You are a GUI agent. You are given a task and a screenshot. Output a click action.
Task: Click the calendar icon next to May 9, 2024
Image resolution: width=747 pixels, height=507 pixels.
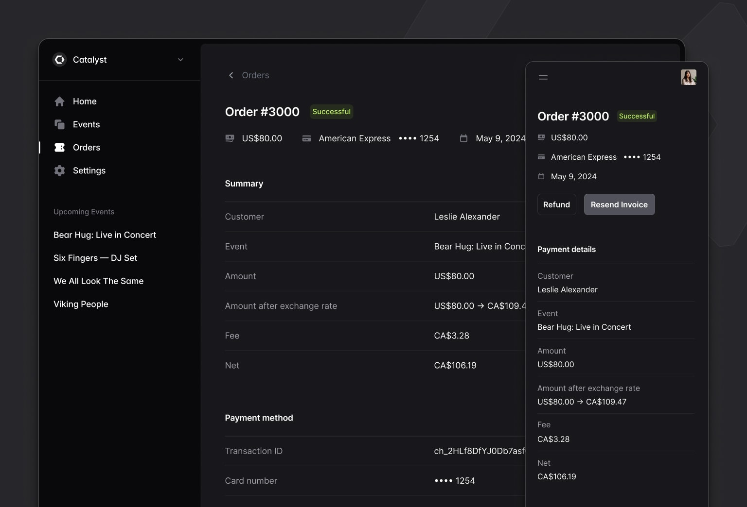pos(463,138)
